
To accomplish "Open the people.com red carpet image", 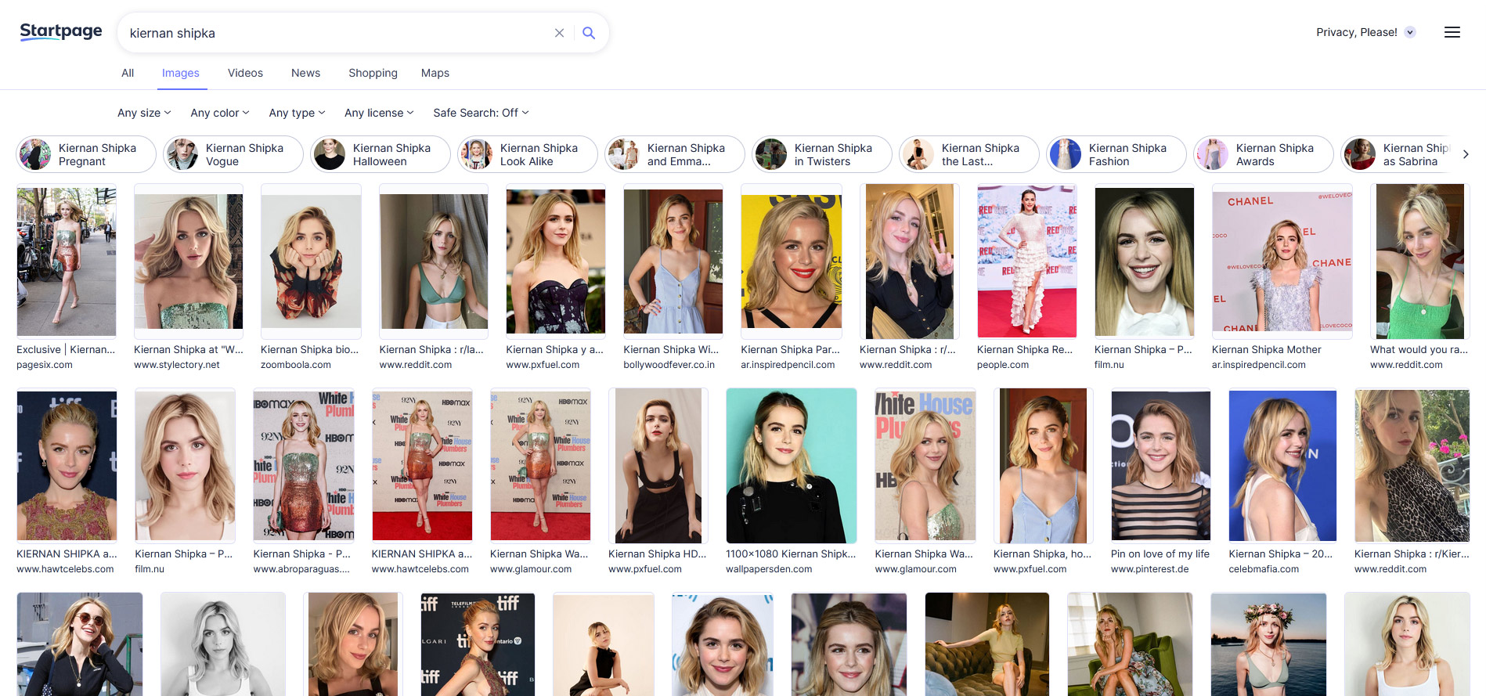I will (x=1027, y=261).
